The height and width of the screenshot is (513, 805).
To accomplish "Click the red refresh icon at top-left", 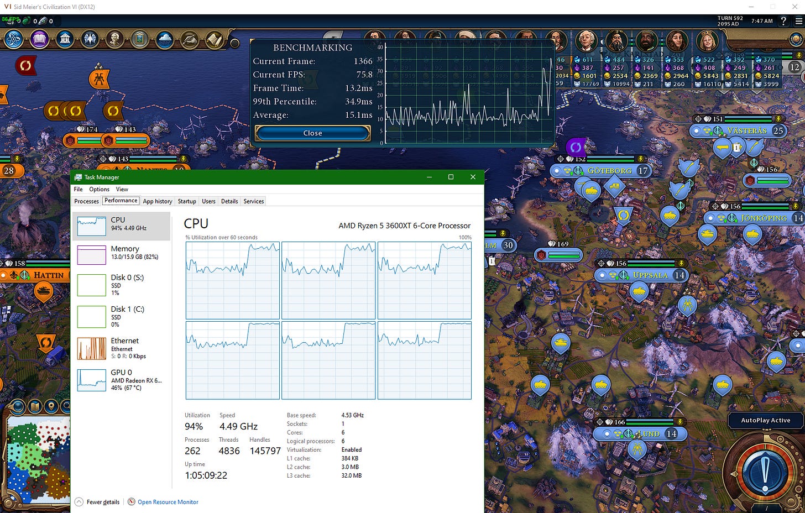I will [x=25, y=65].
